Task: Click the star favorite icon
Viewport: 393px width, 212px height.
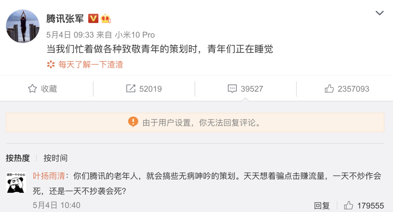Action: pos(32,89)
